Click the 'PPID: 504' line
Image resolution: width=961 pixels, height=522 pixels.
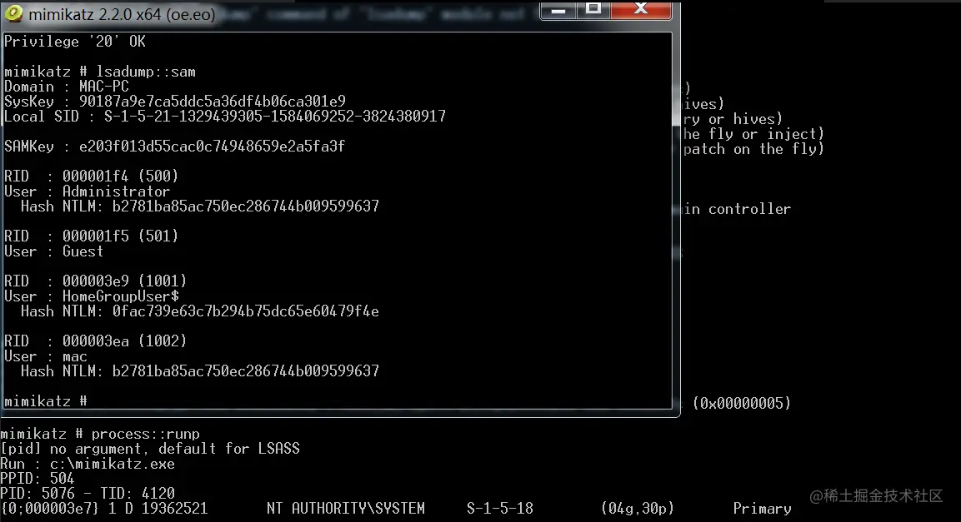tap(38, 479)
